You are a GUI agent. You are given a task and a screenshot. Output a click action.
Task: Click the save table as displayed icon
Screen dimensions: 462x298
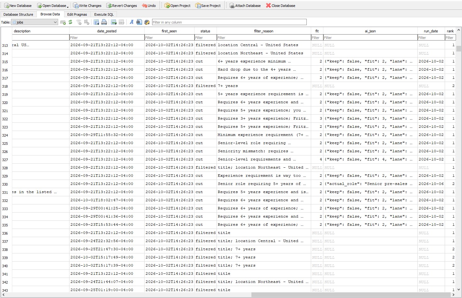(x=96, y=22)
